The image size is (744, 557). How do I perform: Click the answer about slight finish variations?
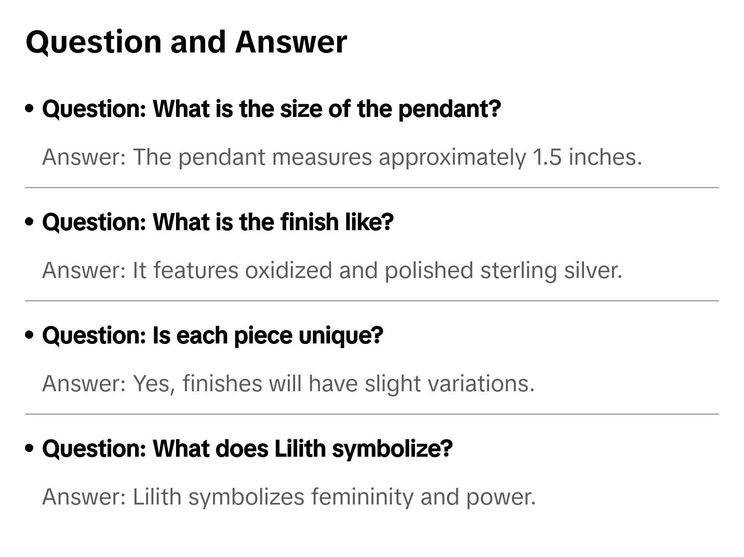288,383
